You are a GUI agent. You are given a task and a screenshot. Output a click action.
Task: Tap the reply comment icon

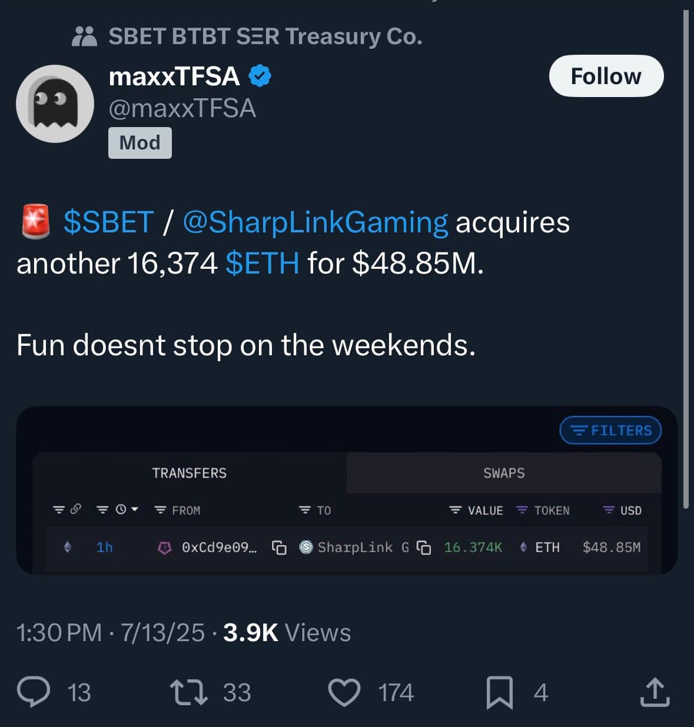click(34, 692)
